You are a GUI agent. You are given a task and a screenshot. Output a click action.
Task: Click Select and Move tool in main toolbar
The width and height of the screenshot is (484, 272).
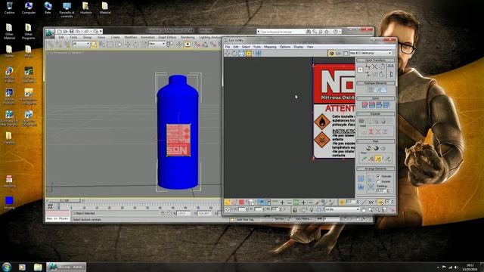point(128,45)
